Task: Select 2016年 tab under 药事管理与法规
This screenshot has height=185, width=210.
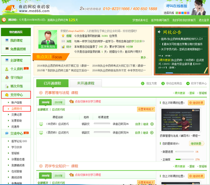Action: pyautogui.click(x=45, y=102)
